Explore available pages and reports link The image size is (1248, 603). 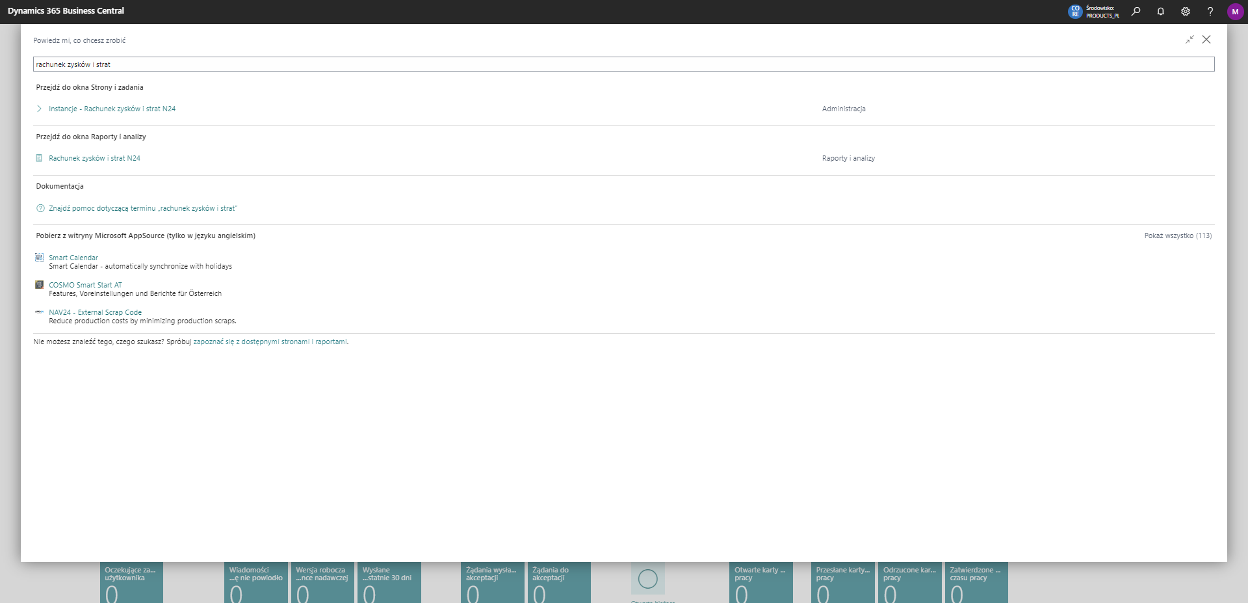click(x=270, y=342)
